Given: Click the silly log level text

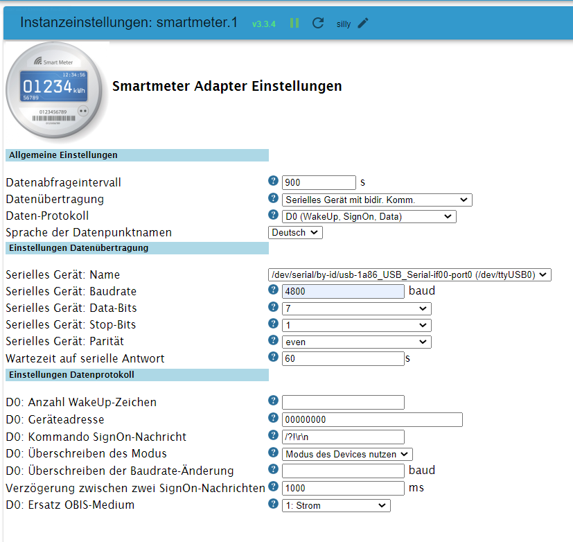Looking at the screenshot, I should pos(344,24).
